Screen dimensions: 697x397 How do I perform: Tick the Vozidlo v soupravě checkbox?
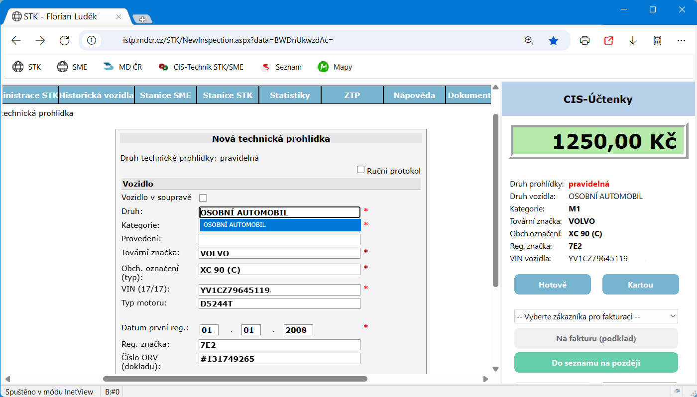tap(203, 198)
